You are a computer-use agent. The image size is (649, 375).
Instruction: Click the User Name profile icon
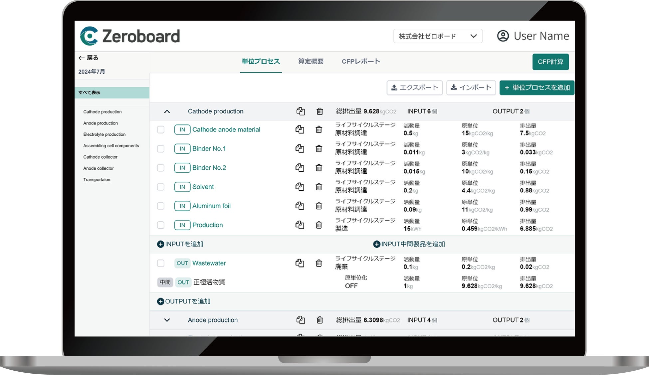click(x=503, y=36)
